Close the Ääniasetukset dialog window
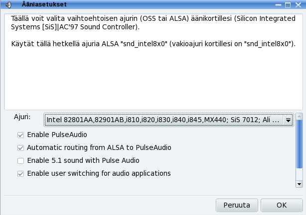 click(298, 5)
